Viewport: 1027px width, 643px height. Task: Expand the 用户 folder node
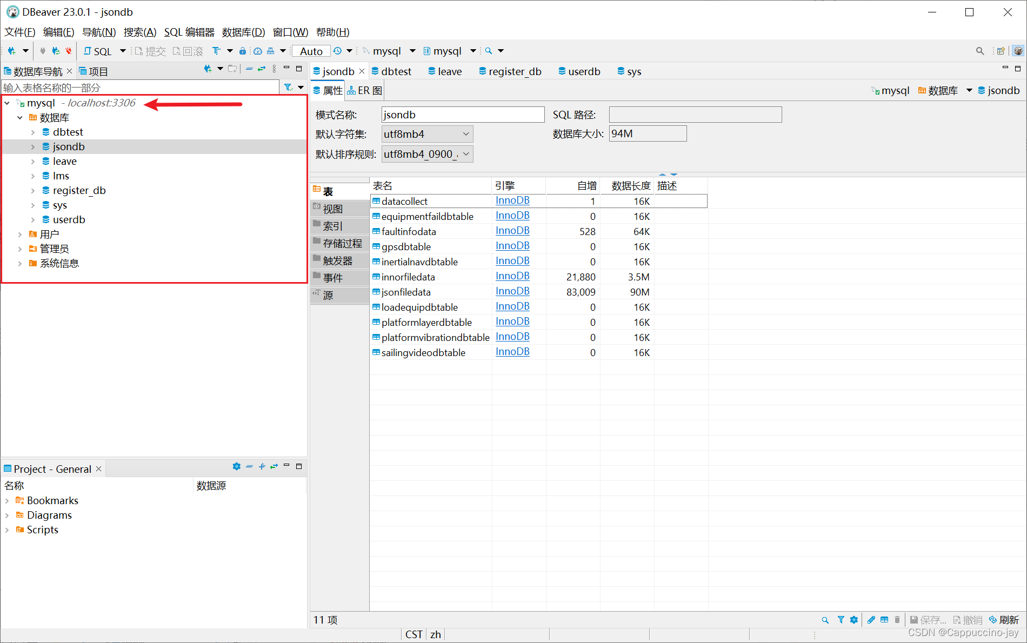pyautogui.click(x=20, y=235)
